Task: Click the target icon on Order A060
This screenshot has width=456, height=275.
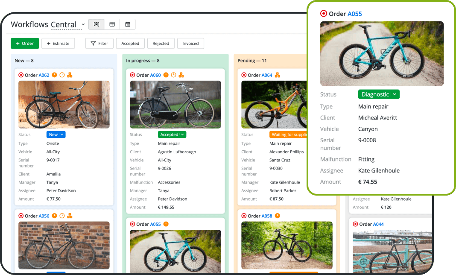Action: [x=132, y=75]
